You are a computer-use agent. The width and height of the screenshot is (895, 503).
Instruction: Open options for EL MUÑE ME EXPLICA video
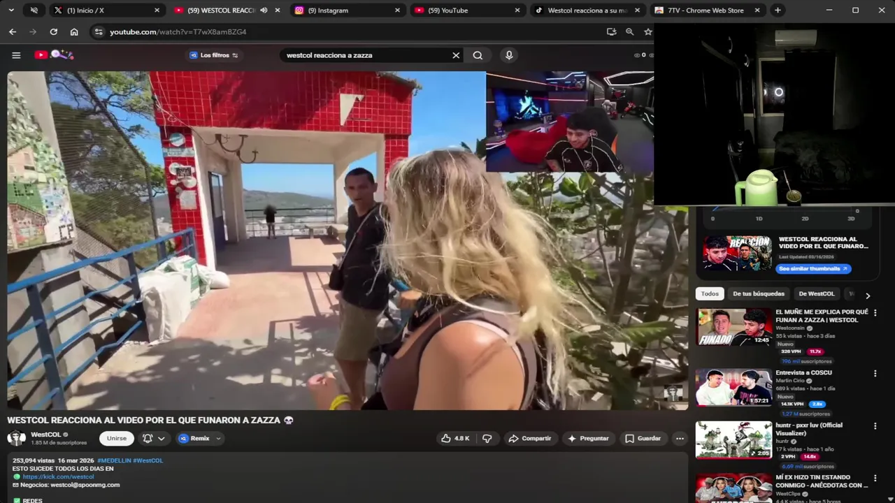[x=875, y=312]
